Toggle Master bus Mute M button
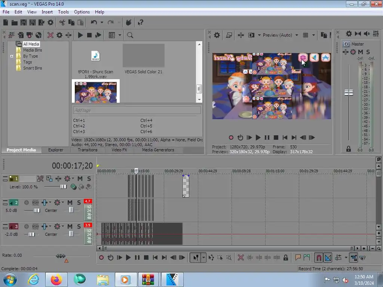This screenshot has height=287, width=383. click(361, 52)
